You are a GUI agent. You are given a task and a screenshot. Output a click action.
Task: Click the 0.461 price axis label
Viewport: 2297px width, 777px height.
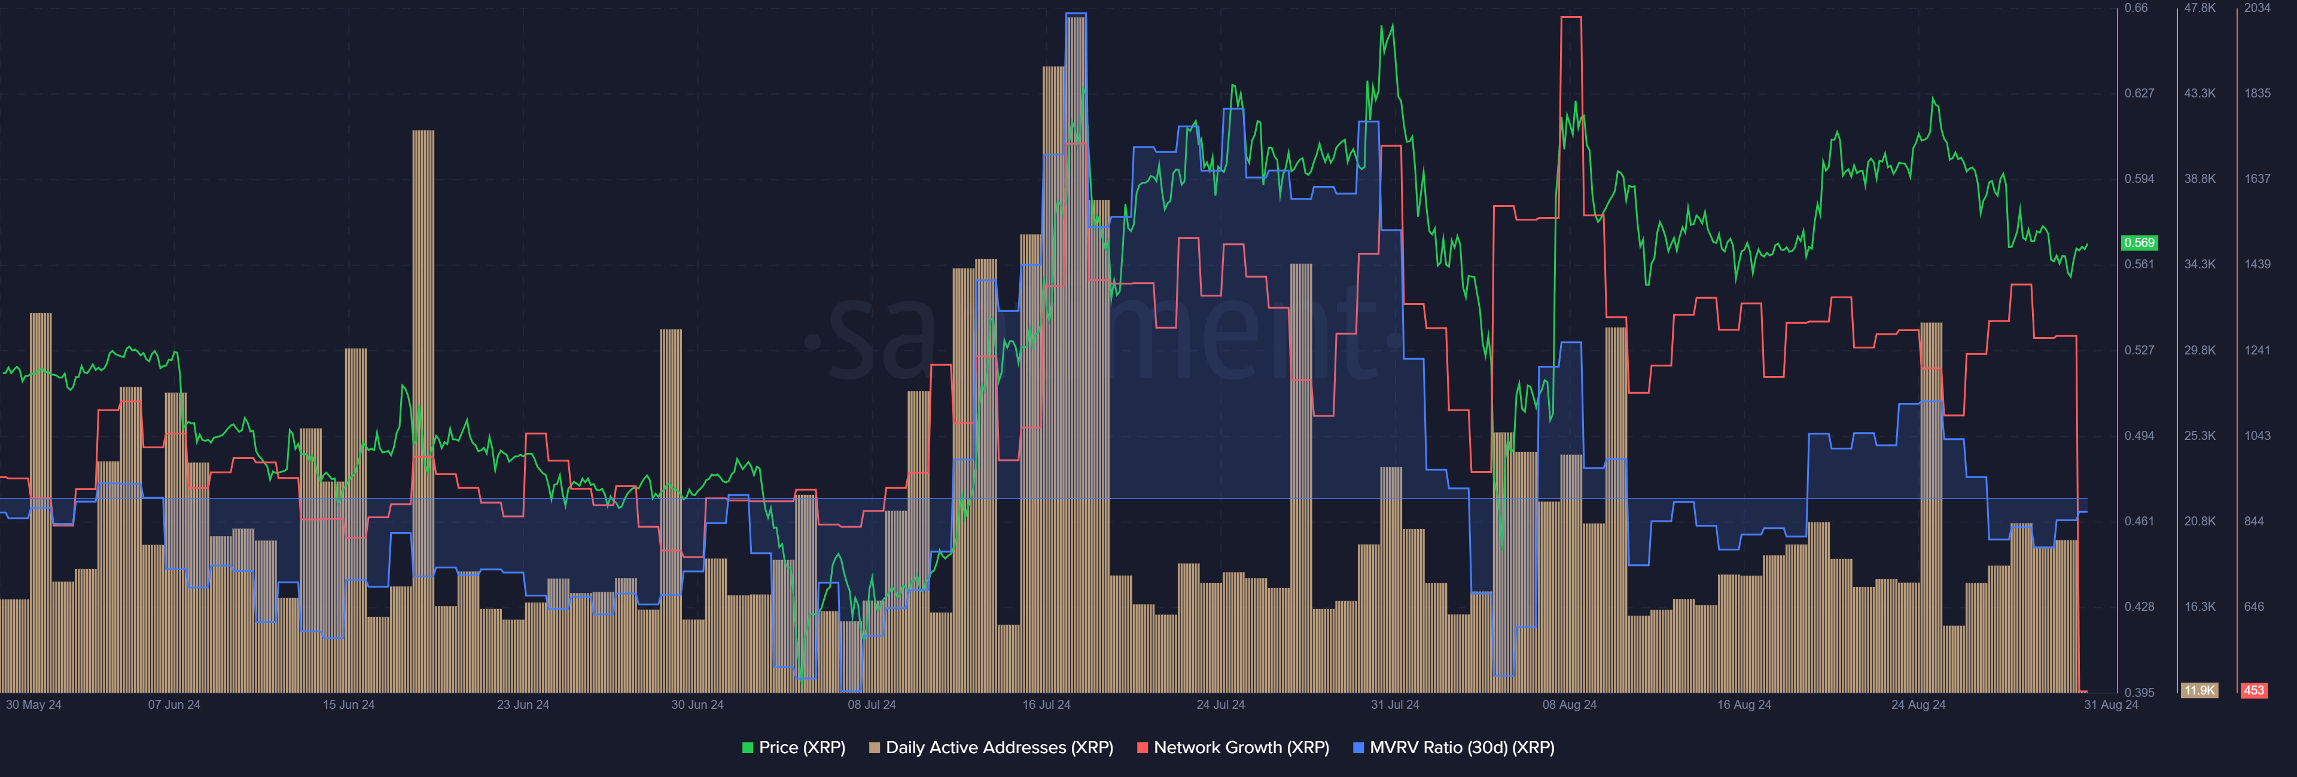click(x=2138, y=521)
